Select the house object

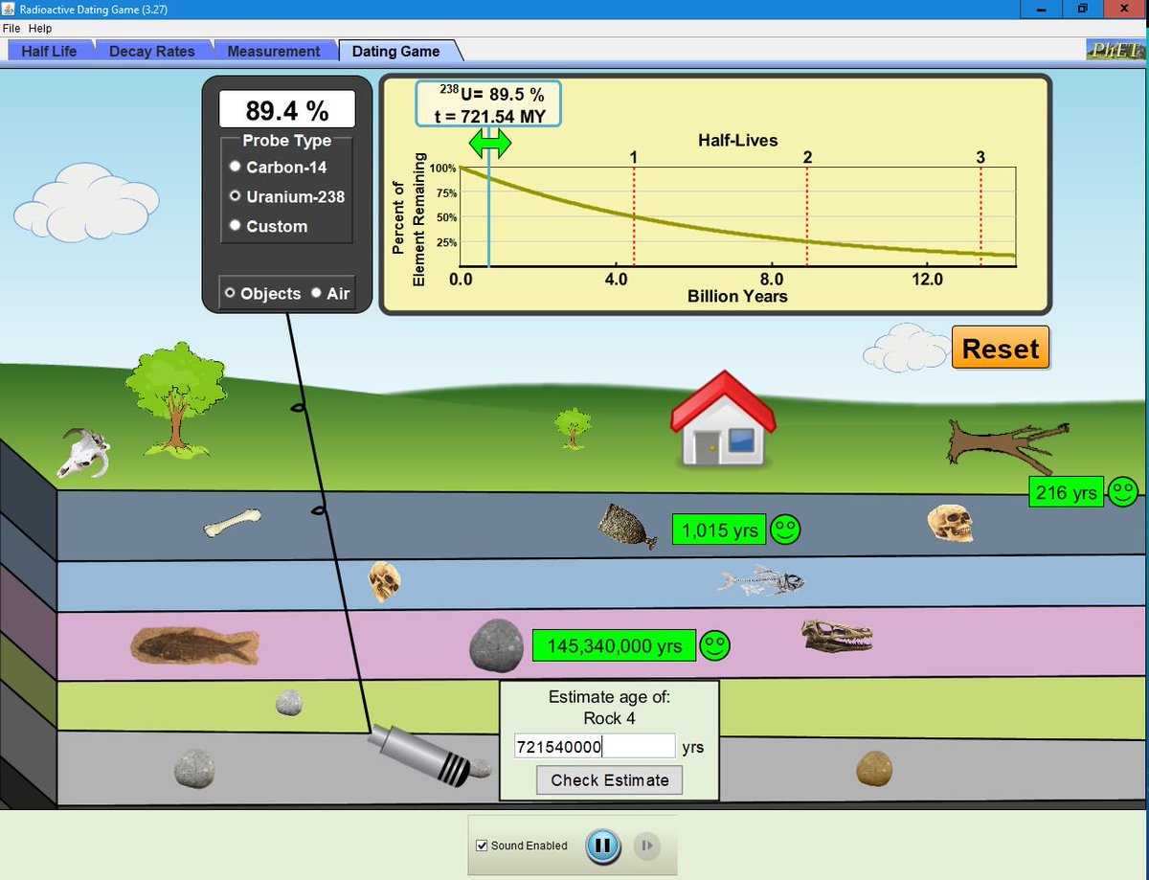pyautogui.click(x=723, y=419)
